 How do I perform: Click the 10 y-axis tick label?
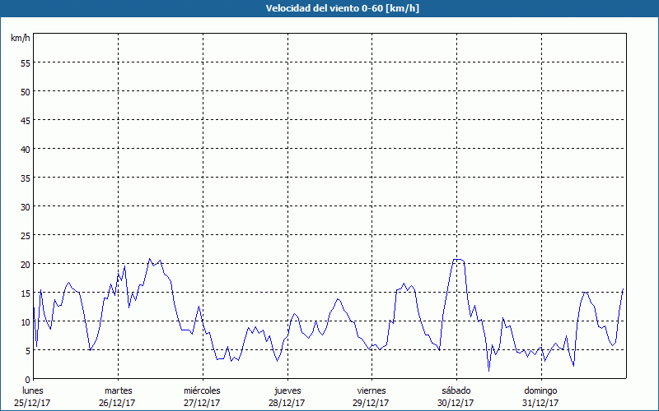25,321
